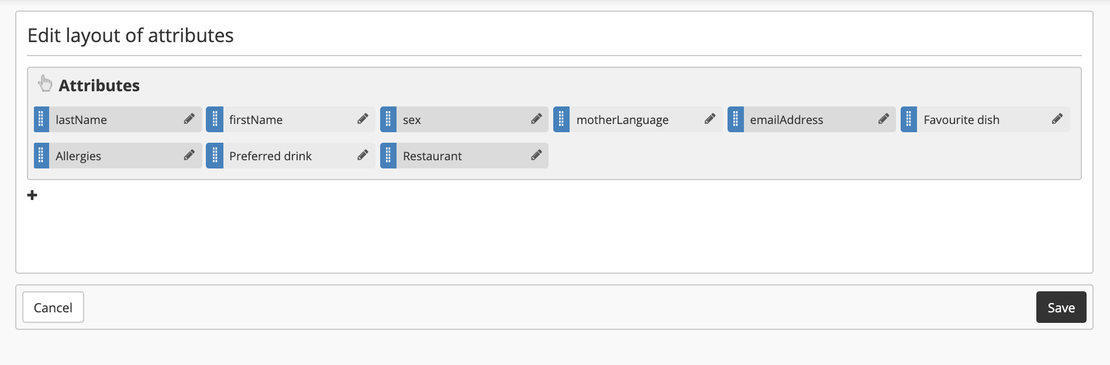Select the motherLanguage attribute tile
Image resolution: width=1110 pixels, height=365 pixels.
point(622,120)
